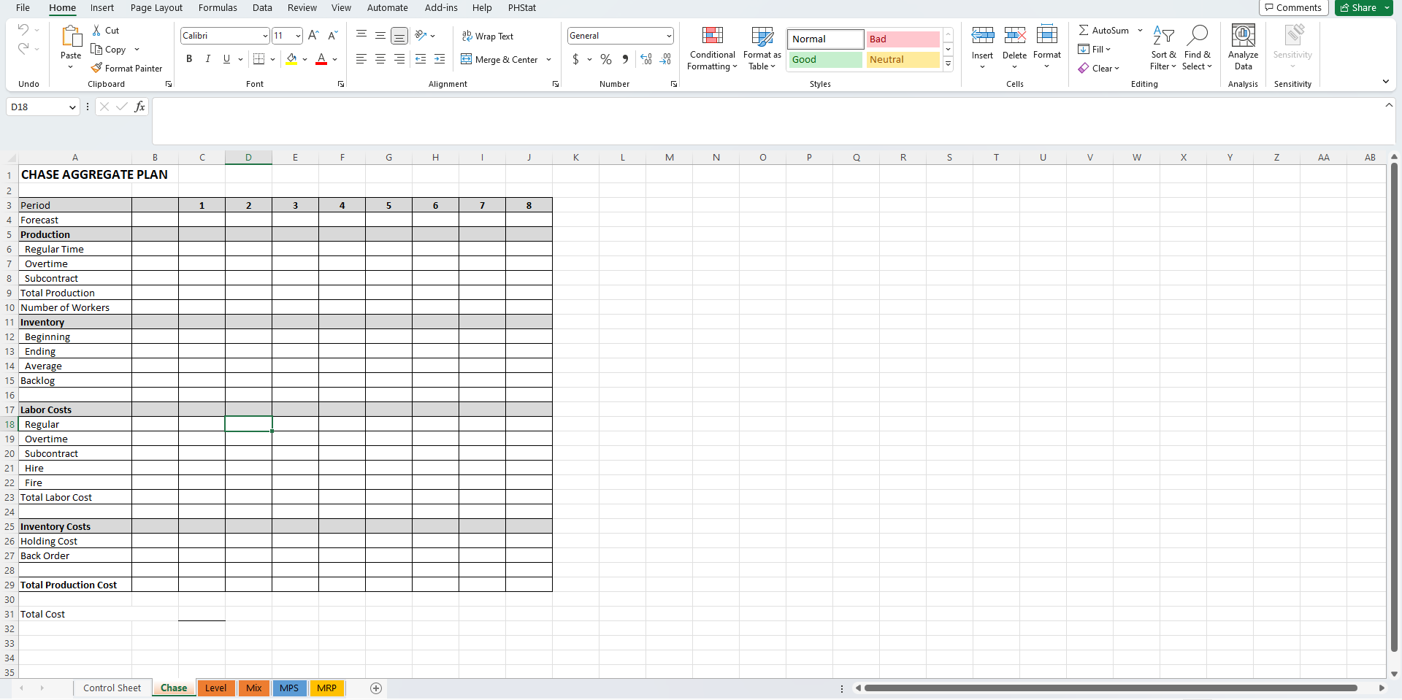Image resolution: width=1402 pixels, height=700 pixels.
Task: Collapse the ribbon with the chevron
Action: pos(1386,82)
